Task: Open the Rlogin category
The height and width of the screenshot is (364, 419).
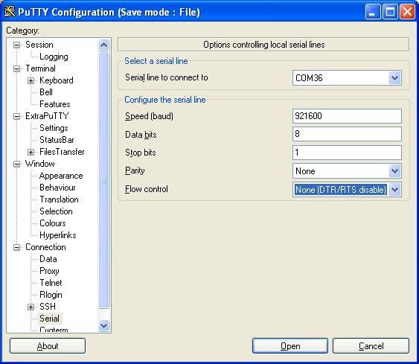Action: pyautogui.click(x=51, y=295)
